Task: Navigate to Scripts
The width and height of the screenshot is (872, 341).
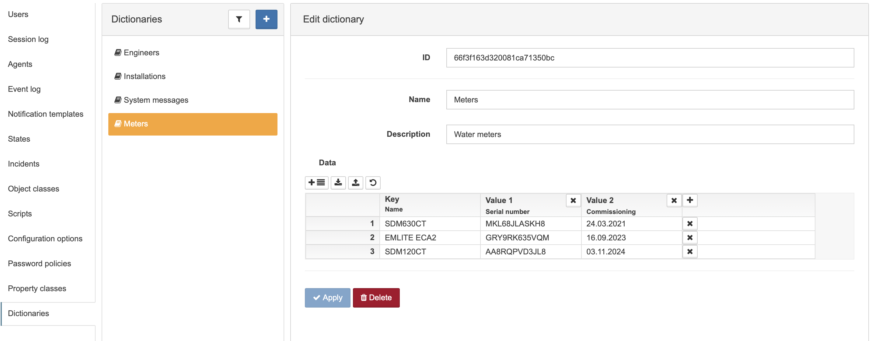Action: click(x=20, y=214)
